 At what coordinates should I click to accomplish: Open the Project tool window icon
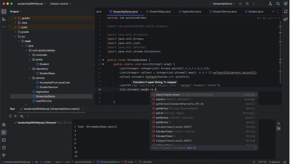coord(4,11)
